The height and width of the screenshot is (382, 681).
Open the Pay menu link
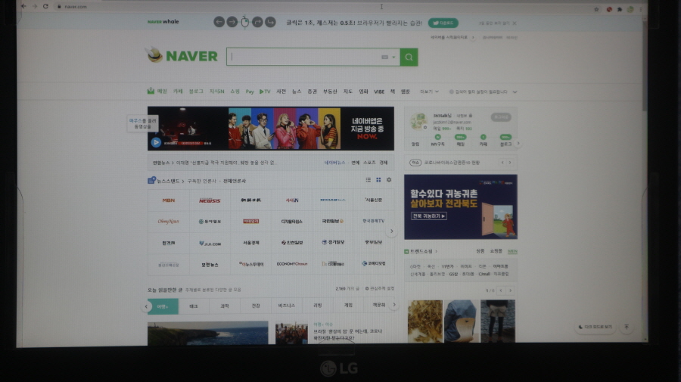(250, 92)
